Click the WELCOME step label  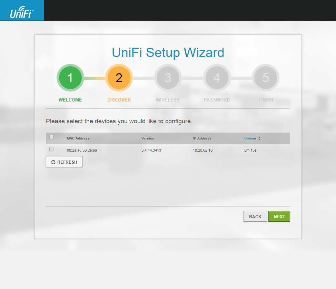coord(70,100)
